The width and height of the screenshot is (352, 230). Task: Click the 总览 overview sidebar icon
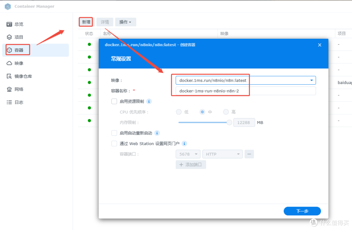(x=9, y=24)
